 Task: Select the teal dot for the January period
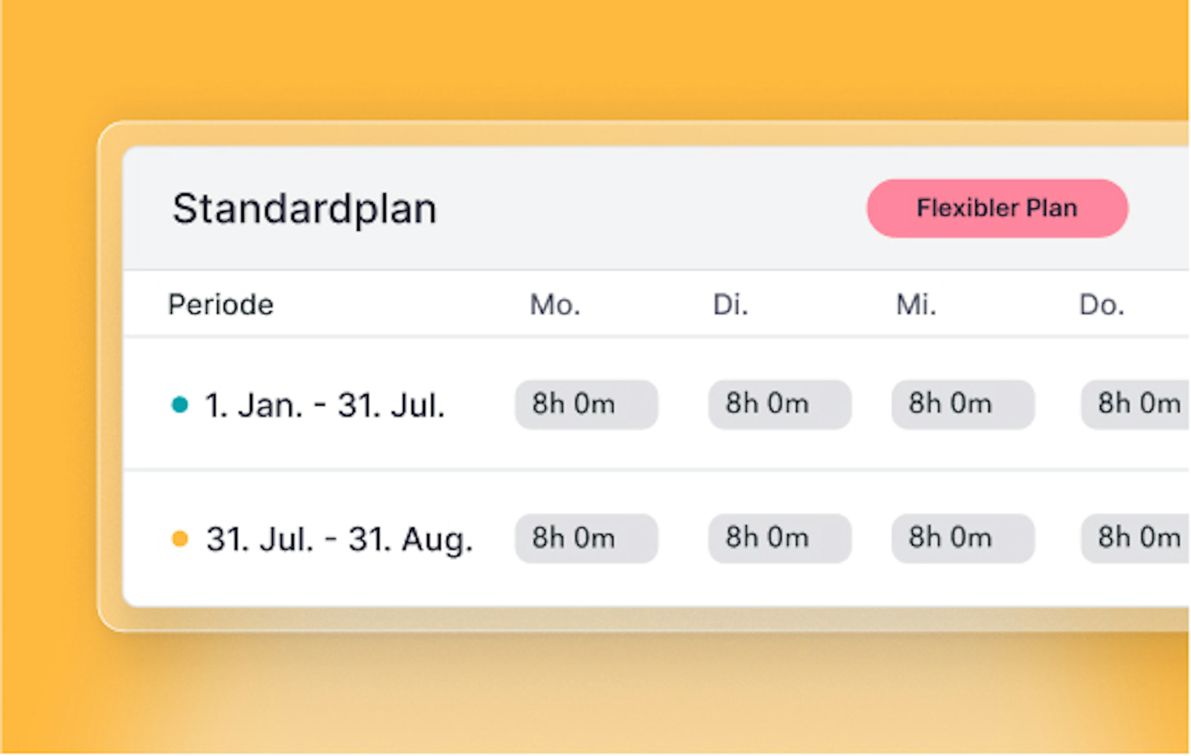tap(180, 404)
